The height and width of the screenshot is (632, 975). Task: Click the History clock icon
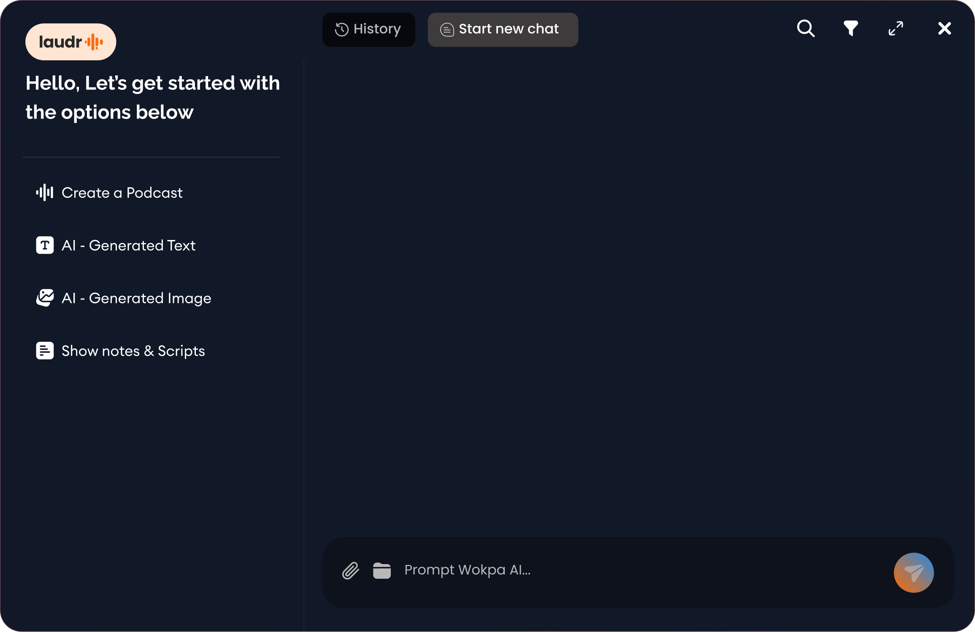point(341,30)
